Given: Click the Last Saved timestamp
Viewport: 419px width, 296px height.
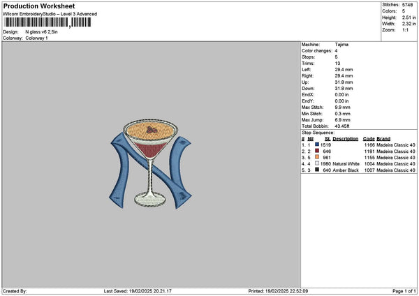Looking at the screenshot, I should (x=138, y=291).
